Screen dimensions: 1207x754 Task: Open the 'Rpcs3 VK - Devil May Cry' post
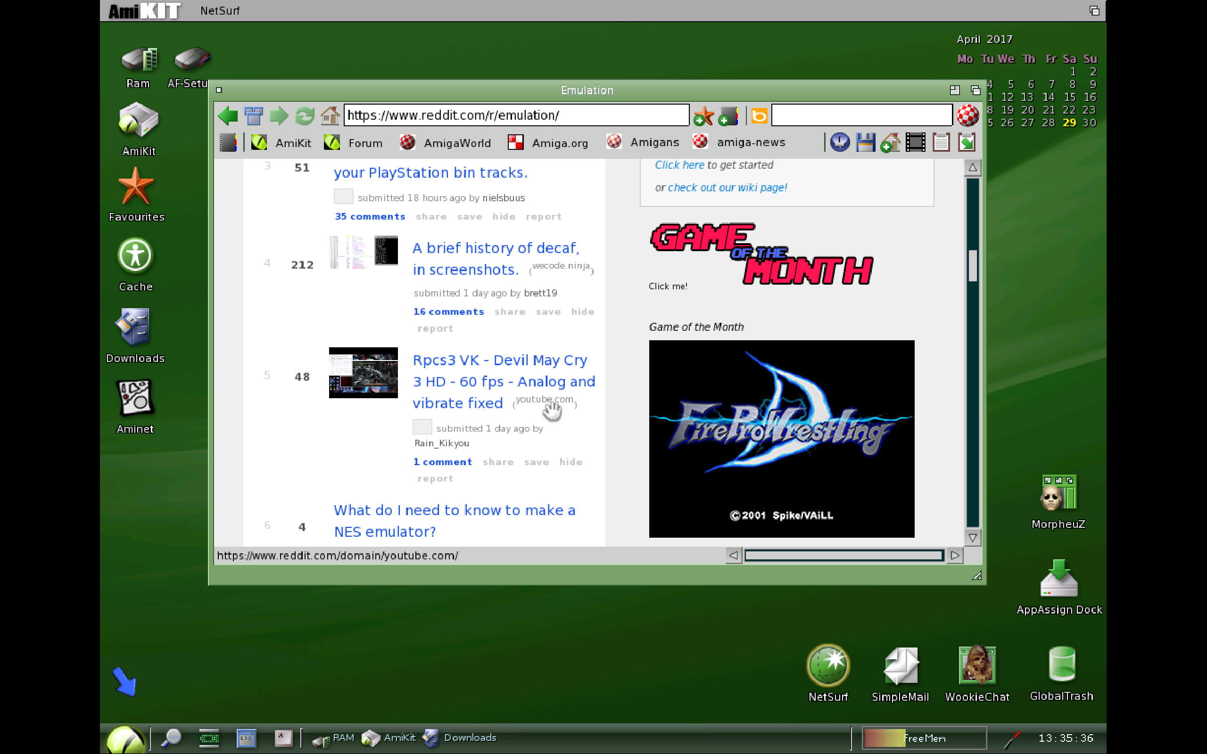coord(504,382)
